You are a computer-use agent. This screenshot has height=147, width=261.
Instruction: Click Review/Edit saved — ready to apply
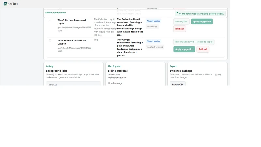click(x=194, y=42)
